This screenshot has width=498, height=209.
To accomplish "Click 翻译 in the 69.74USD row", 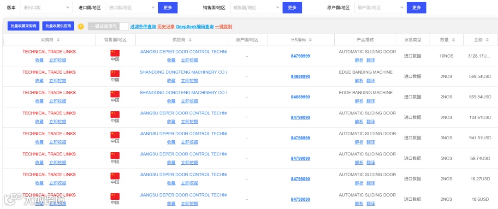I will point(371,162).
